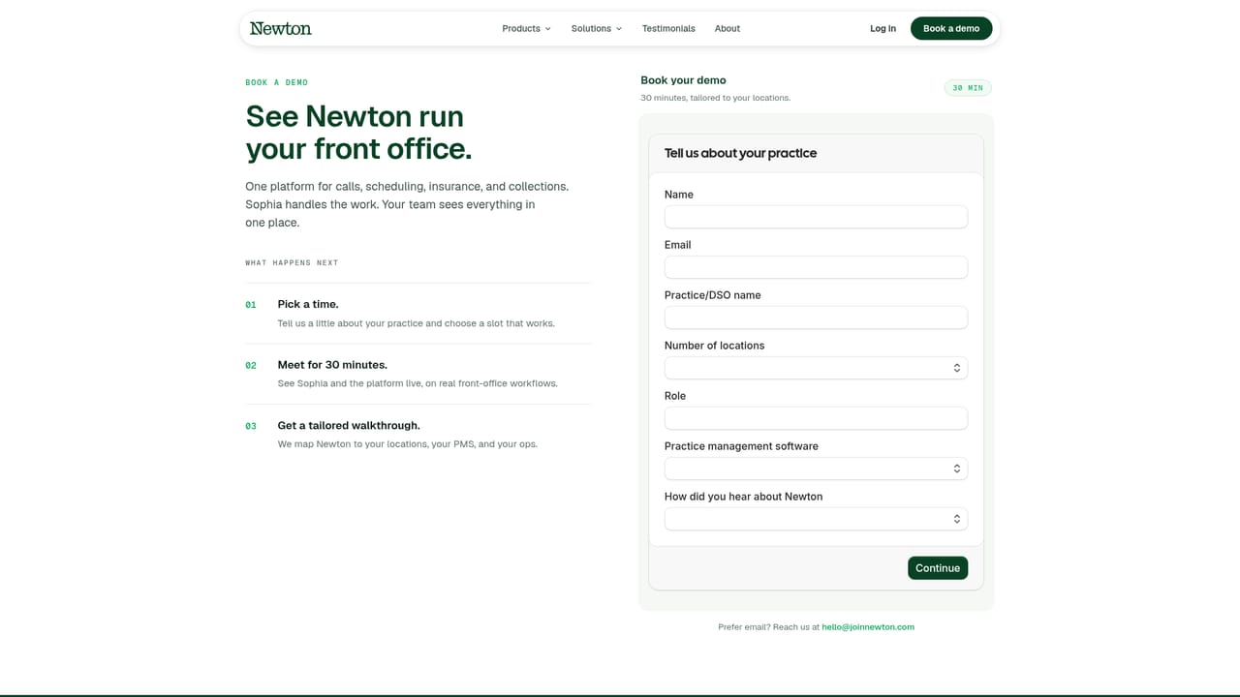1240x697 pixels.
Task: Click the "Pick a time." step heading
Action: coord(308,304)
